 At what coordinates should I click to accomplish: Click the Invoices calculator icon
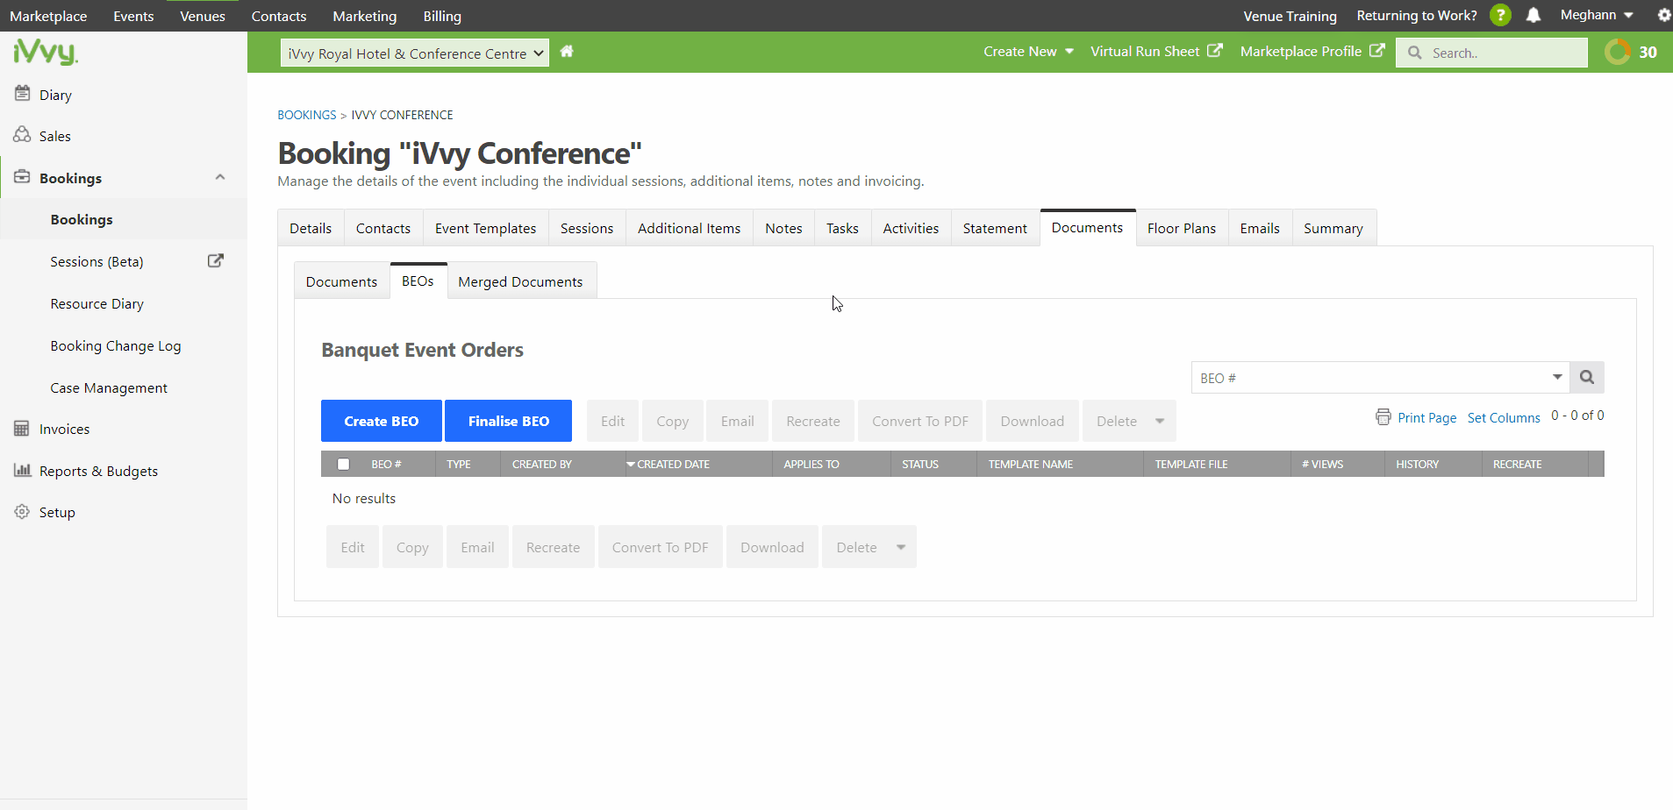(22, 429)
